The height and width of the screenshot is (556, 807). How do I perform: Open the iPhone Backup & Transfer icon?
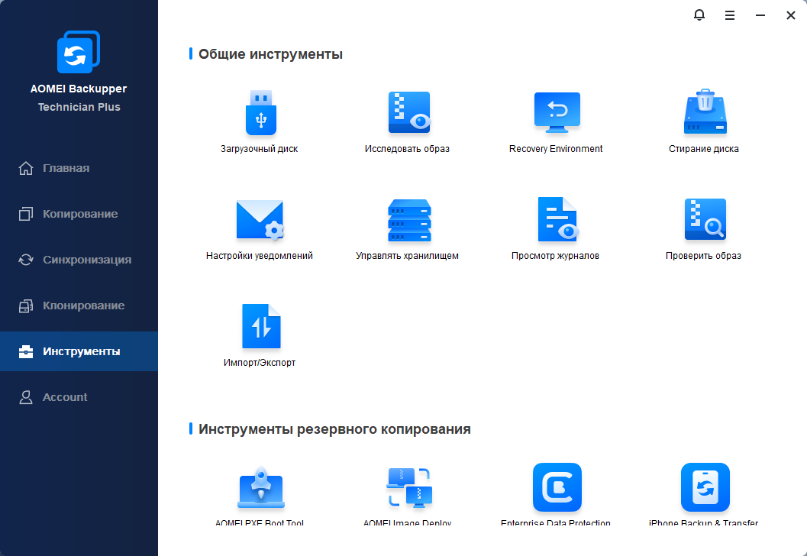point(705,487)
